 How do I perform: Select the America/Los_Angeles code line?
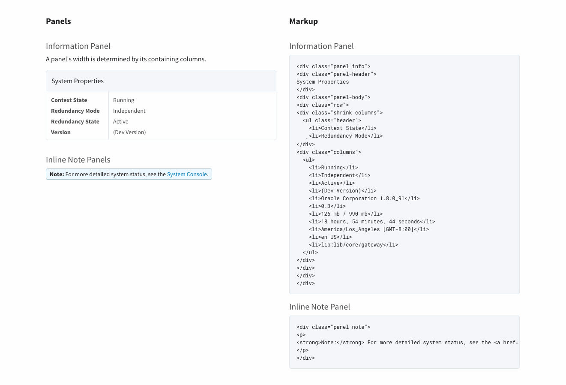pyautogui.click(x=368, y=229)
